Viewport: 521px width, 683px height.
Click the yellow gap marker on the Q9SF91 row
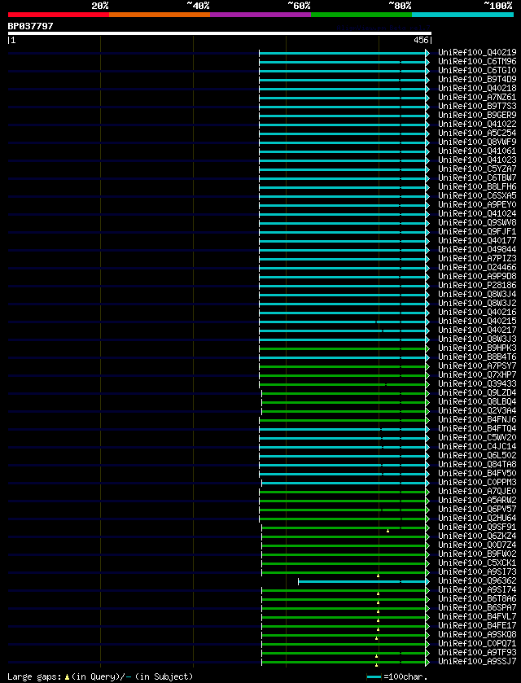click(x=387, y=531)
